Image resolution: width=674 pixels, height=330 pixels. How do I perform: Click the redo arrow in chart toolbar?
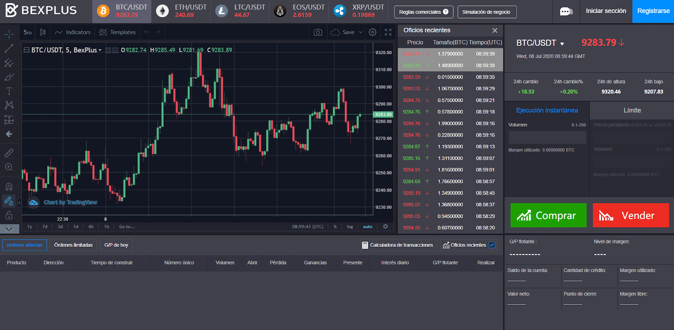[x=158, y=32]
